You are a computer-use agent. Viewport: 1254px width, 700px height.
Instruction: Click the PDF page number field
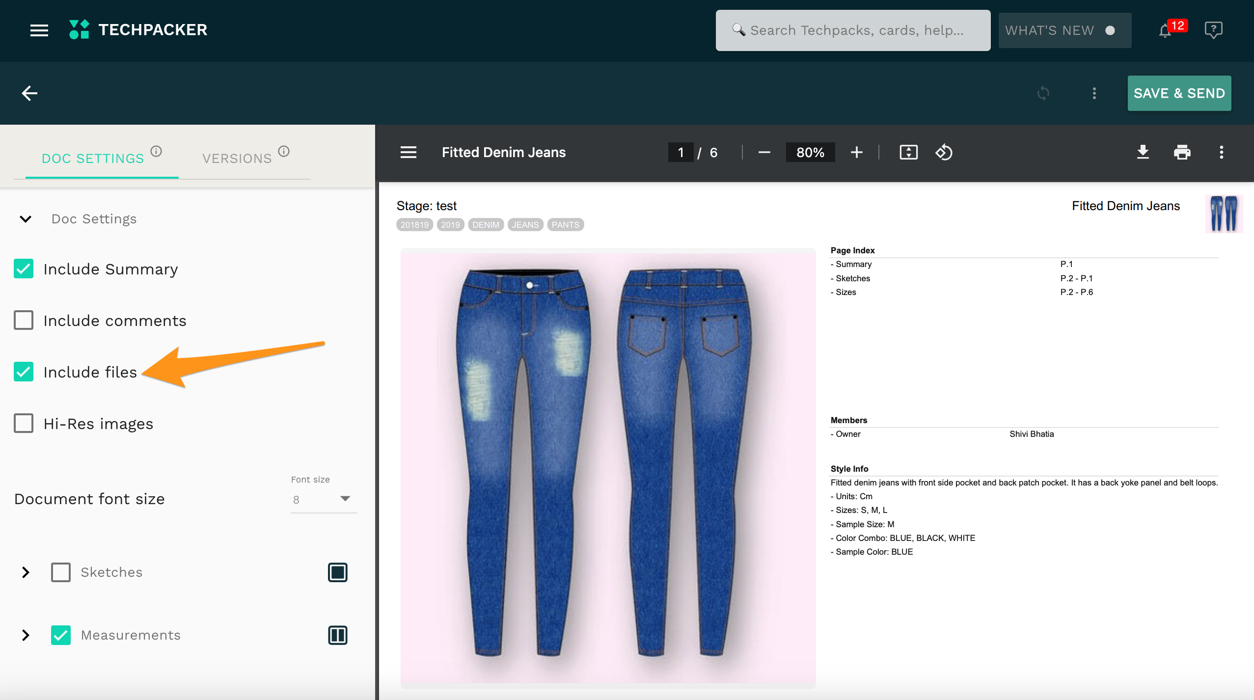[x=681, y=152]
